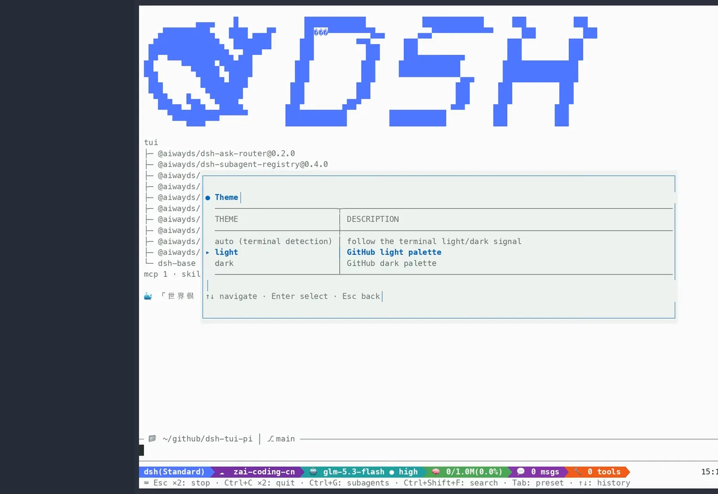This screenshot has height=494, width=718.
Task: Click the speech bubble msgs icon
Action: coord(521,472)
